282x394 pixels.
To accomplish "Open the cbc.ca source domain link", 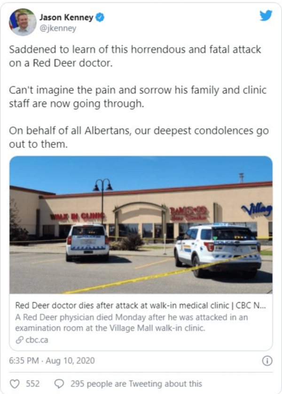I will tap(37, 340).
